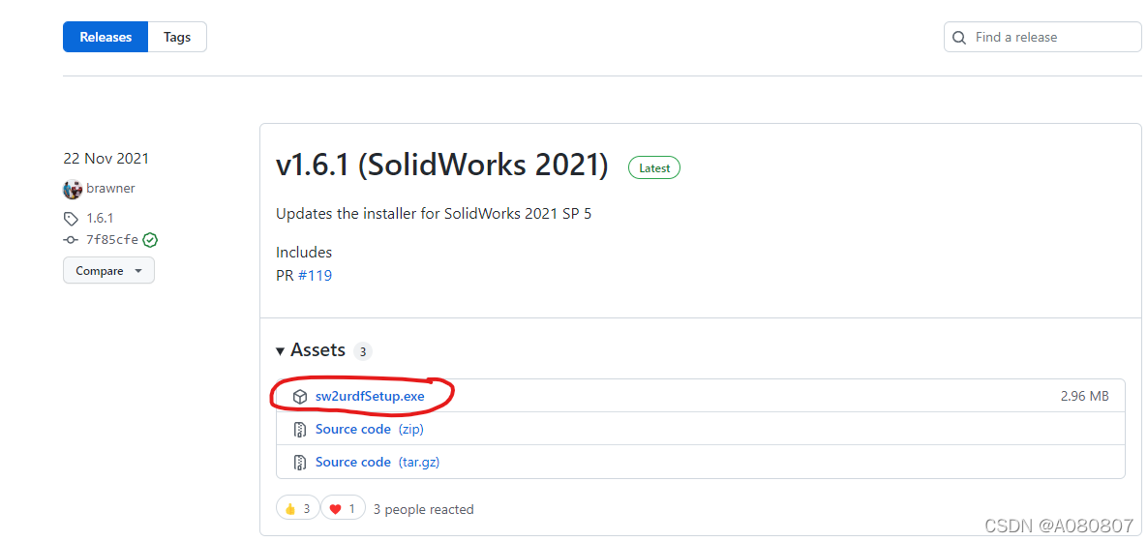Click the heart reaction button
The width and height of the screenshot is (1148, 542).
coord(343,508)
